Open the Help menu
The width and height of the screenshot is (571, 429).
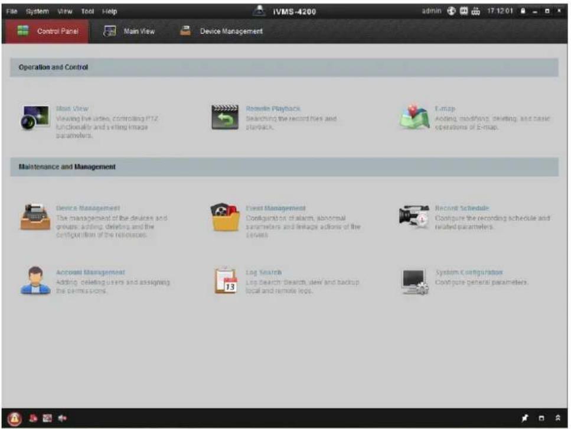click(110, 11)
